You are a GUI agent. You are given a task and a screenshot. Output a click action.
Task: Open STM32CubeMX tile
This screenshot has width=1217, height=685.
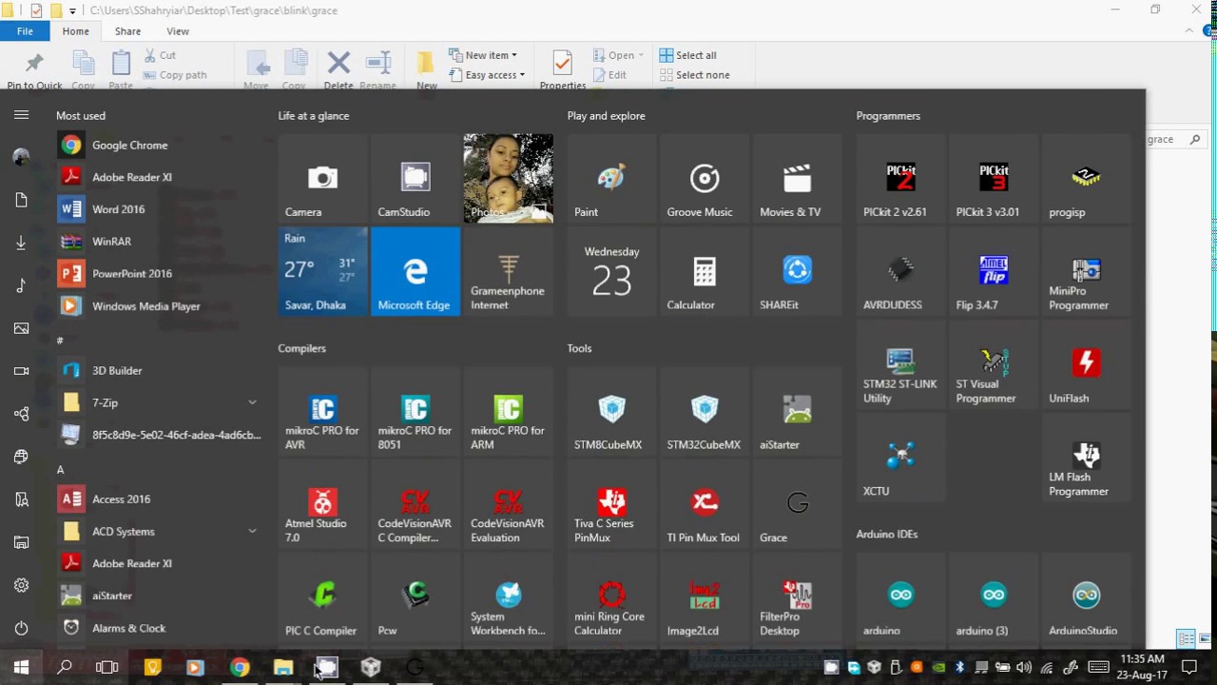coord(705,411)
